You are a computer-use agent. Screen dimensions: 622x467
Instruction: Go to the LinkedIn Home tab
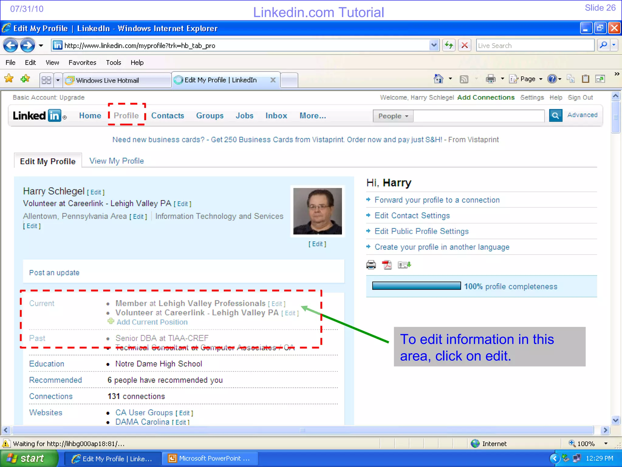coord(90,116)
